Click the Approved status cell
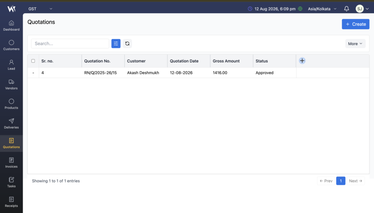The height and width of the screenshot is (213, 374). point(264,73)
